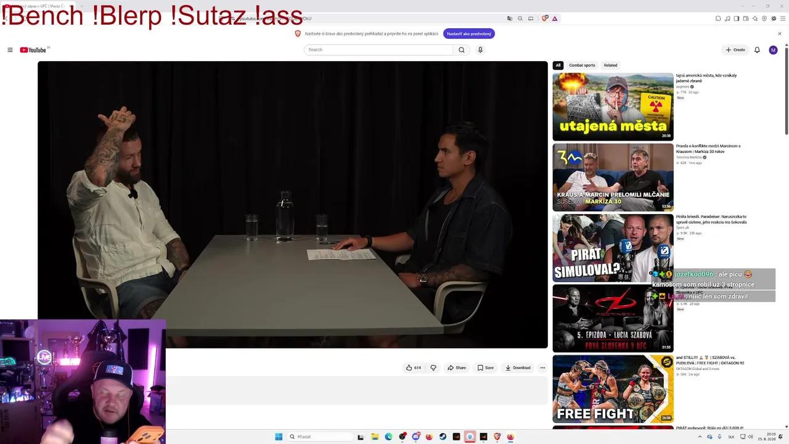
Task: Open the 'Pirát simuloval?' video thumbnail
Action: [x=613, y=248]
